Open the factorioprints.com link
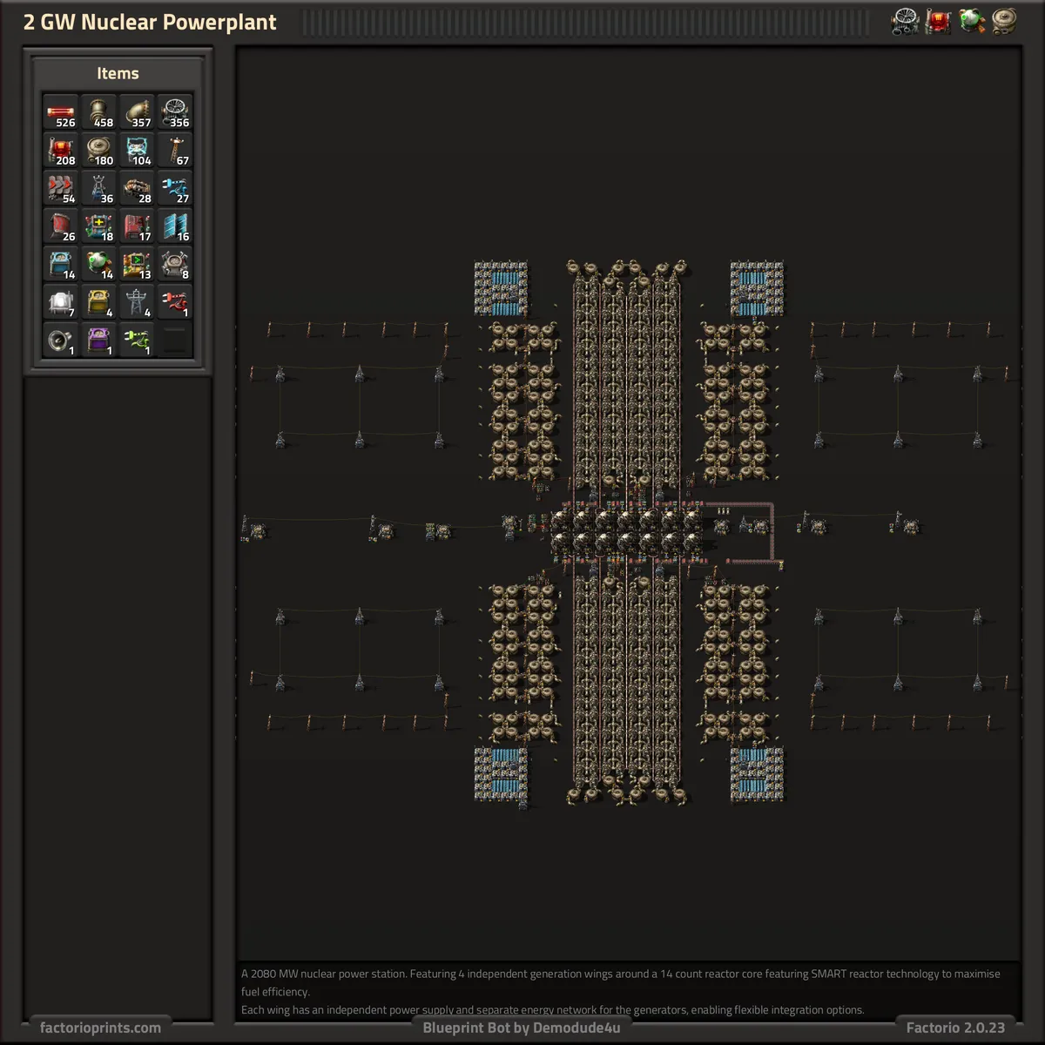 (x=100, y=1028)
